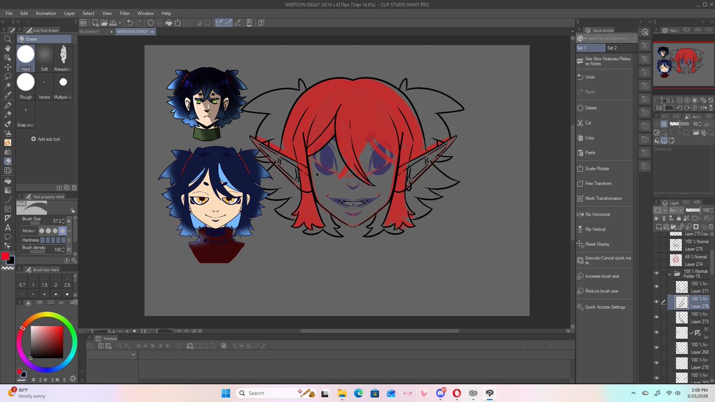Open the File menu
The image size is (715, 402).
9,13
